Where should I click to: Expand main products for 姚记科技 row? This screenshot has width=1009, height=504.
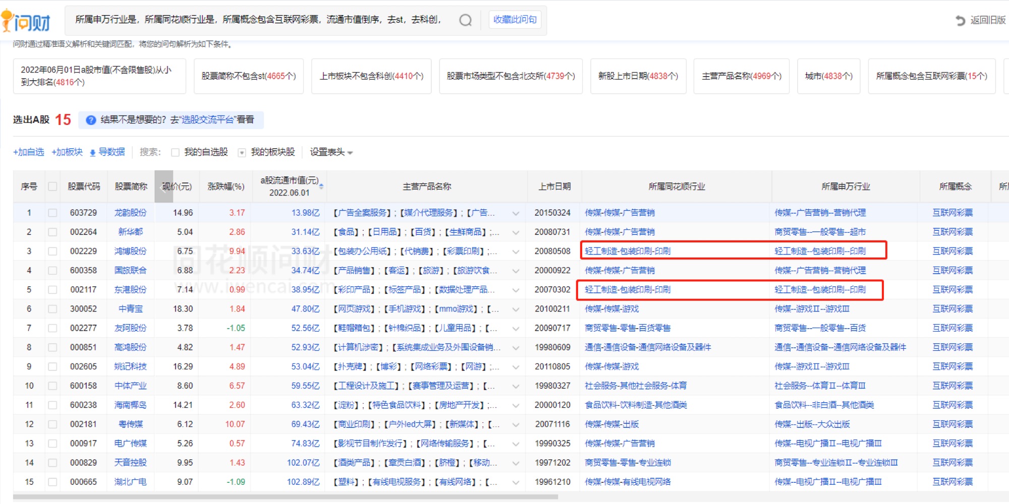coord(516,367)
